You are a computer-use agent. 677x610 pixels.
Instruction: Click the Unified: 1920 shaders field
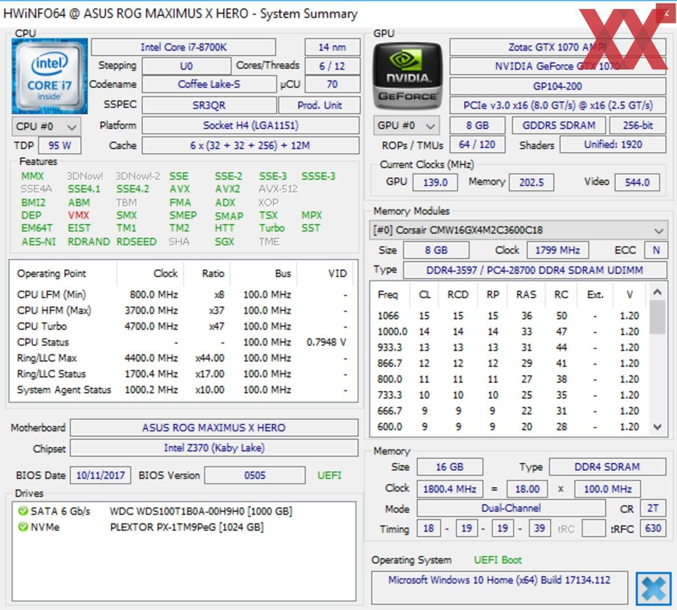(x=613, y=145)
